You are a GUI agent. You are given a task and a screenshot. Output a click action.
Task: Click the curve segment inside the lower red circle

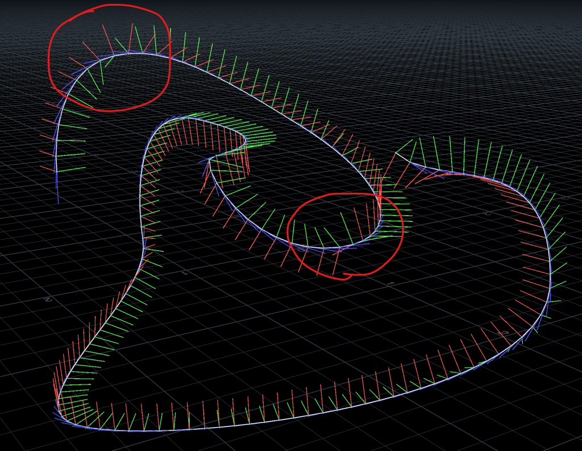341,247
